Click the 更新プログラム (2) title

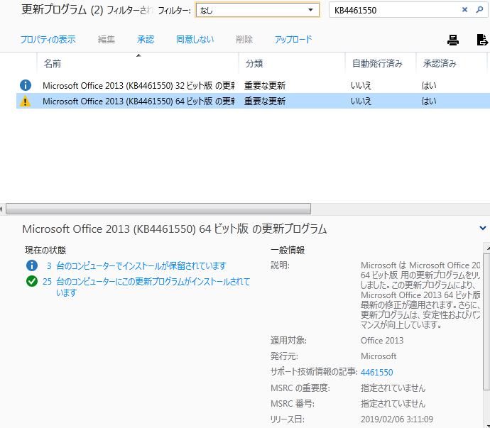coord(62,10)
